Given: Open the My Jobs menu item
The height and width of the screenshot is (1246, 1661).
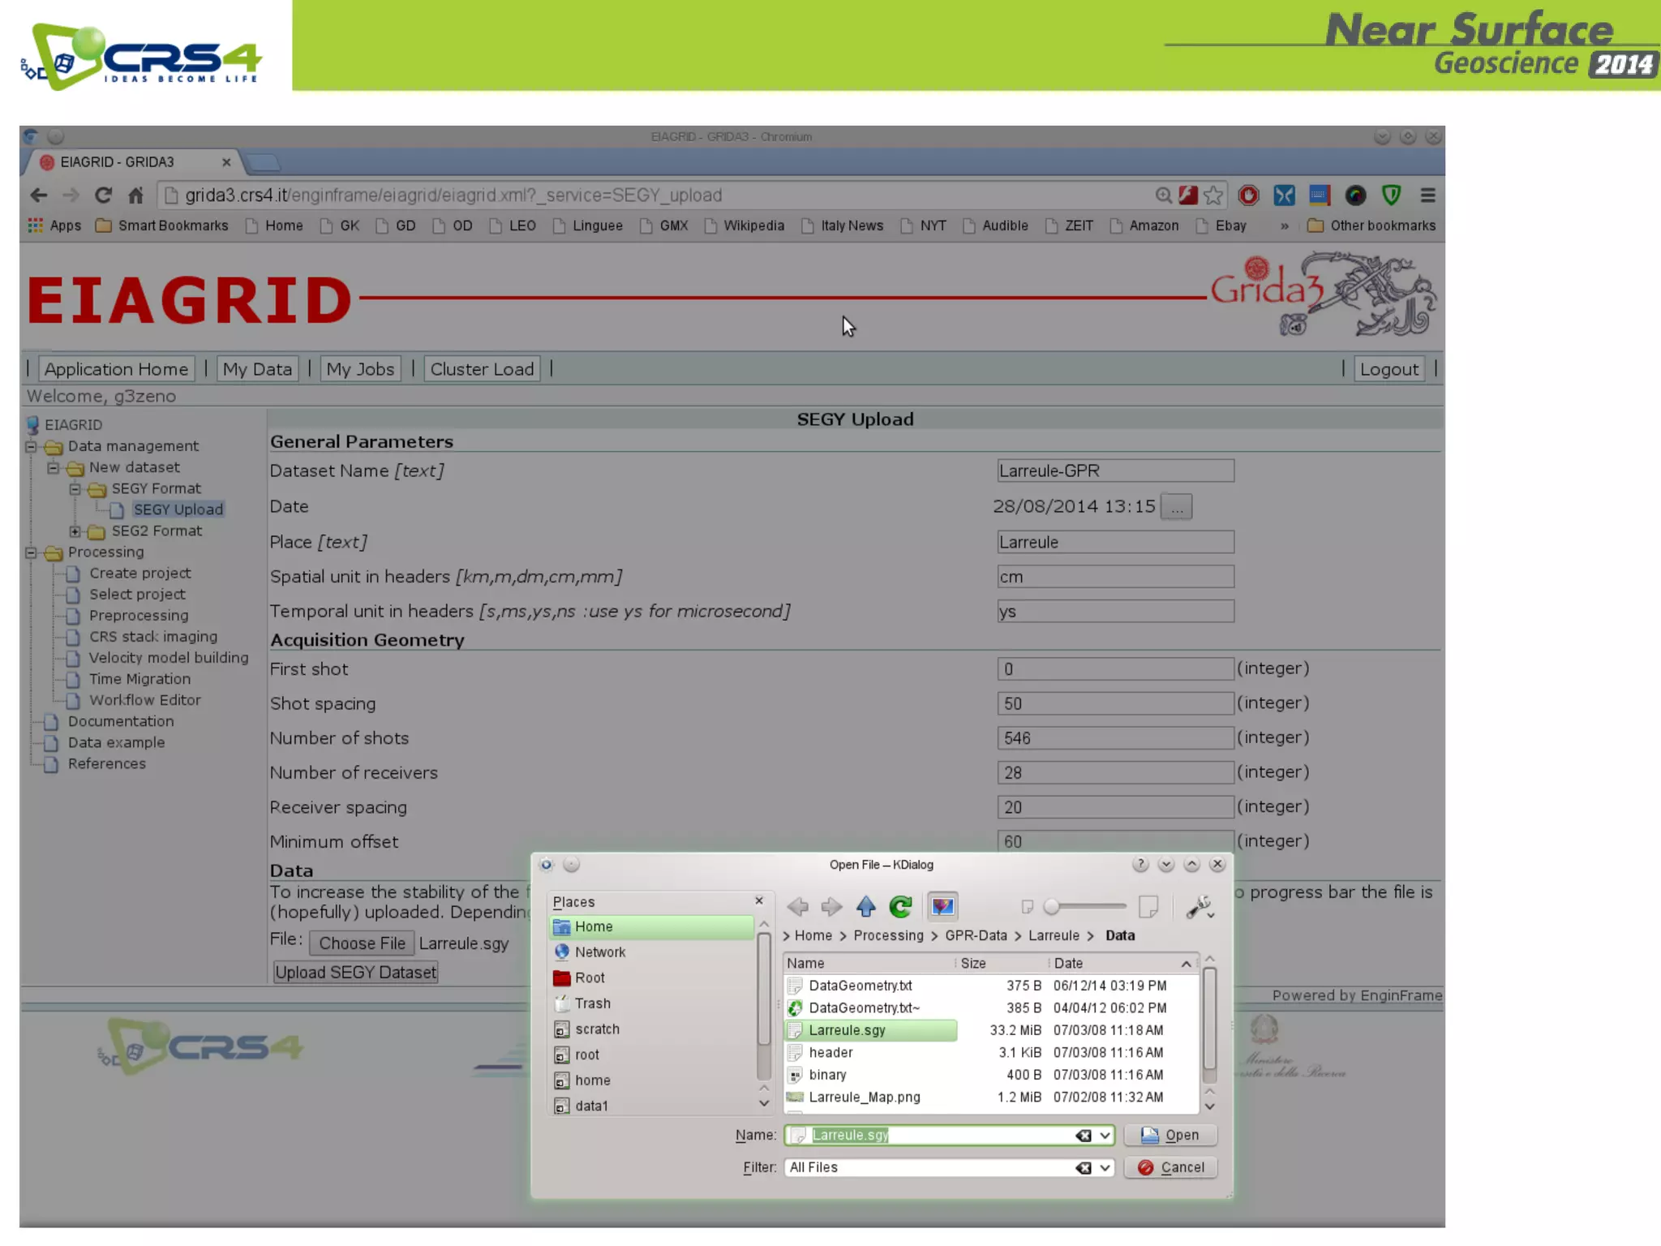Looking at the screenshot, I should [360, 369].
